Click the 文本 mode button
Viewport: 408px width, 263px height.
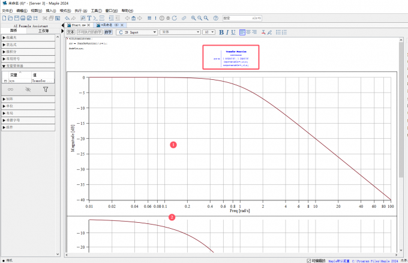[71, 32]
